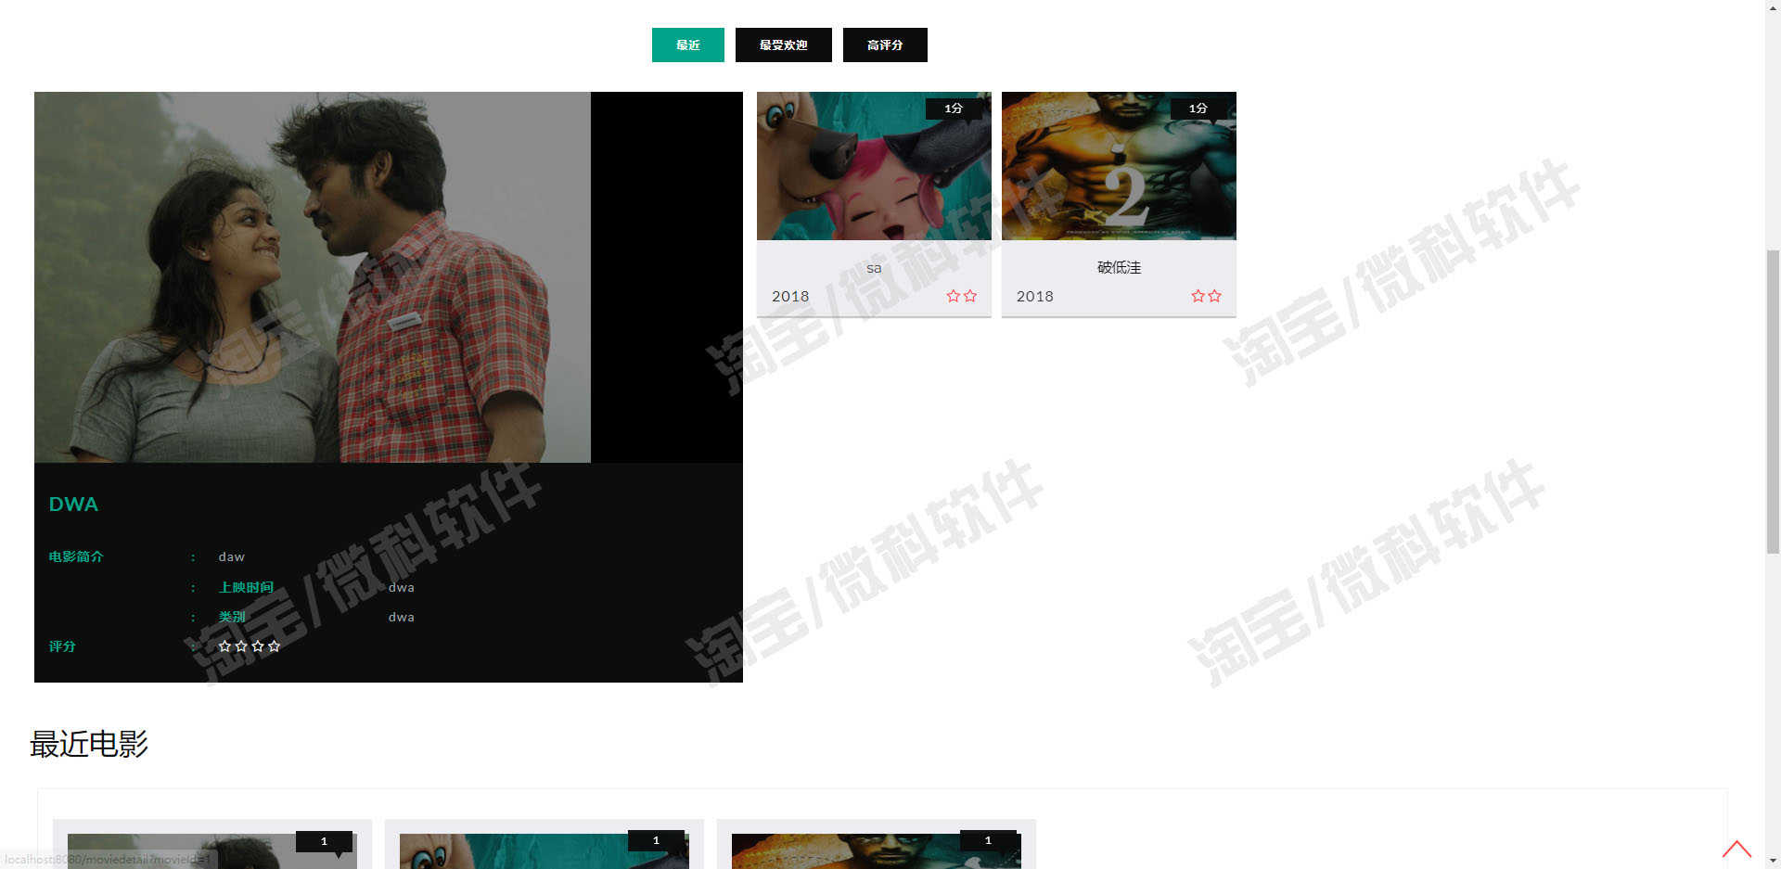Click the 1分 badge on sa card

pyautogui.click(x=954, y=109)
